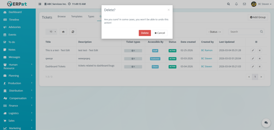The width and height of the screenshot is (274, 130).
Task: Expand the Logistics sidebar menu
Action: click(x=18, y=113)
